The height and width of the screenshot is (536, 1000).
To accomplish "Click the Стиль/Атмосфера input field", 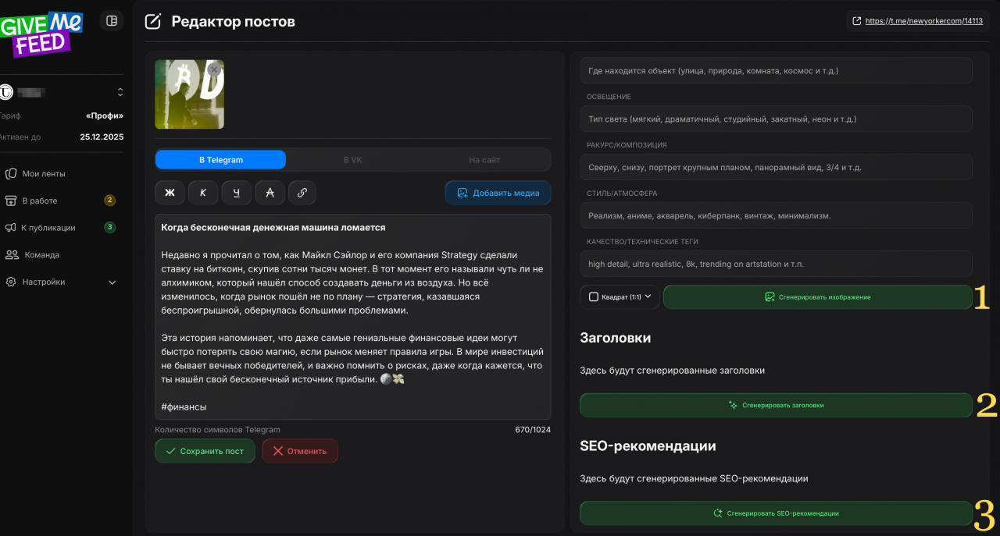I will tap(776, 215).
